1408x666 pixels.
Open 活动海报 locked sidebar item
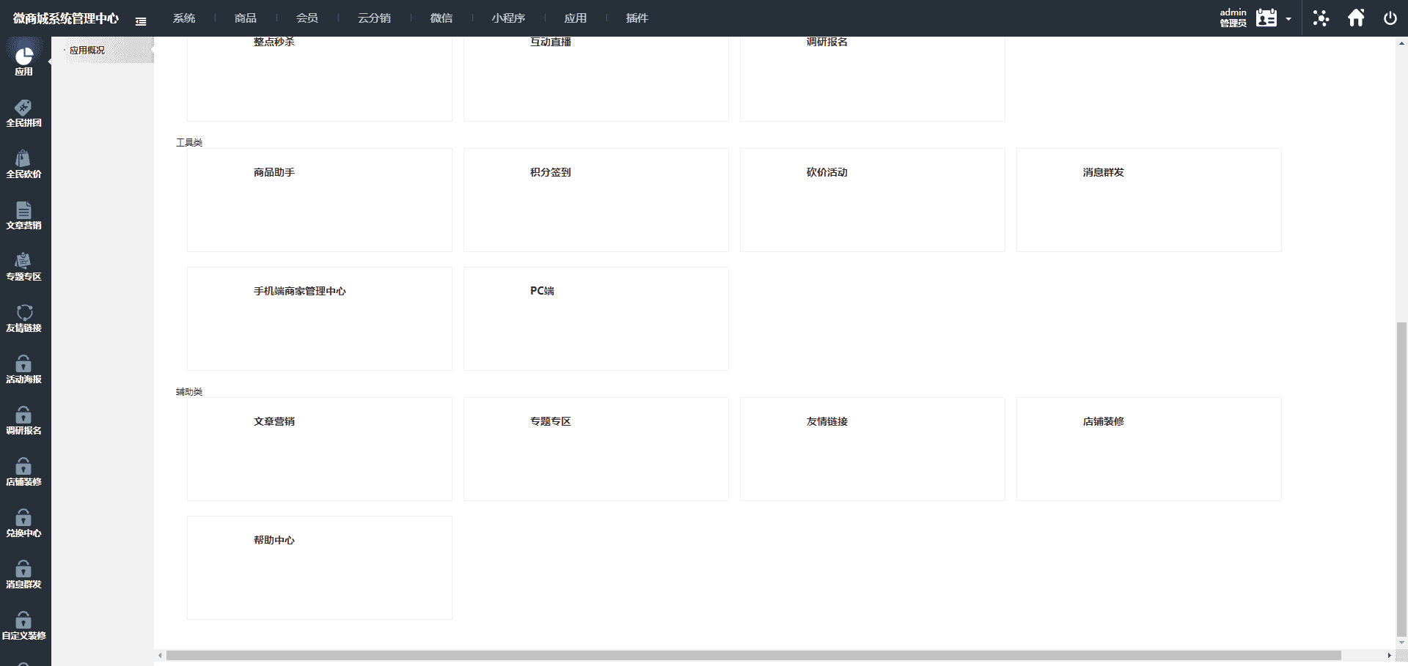[x=24, y=370]
